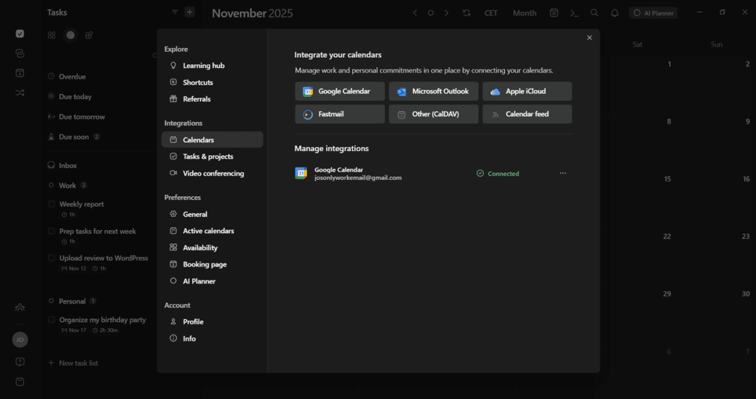Click the tasks checkmark icon in left sidebar

[20, 33]
